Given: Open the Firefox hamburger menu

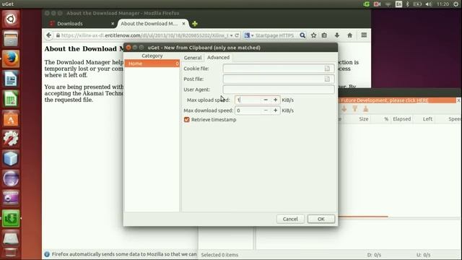Looking at the screenshot, I should [x=364, y=35].
